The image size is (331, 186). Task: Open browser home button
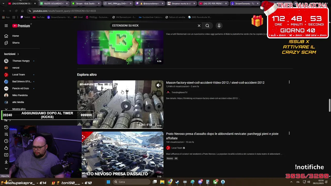pyautogui.click(x=22, y=11)
